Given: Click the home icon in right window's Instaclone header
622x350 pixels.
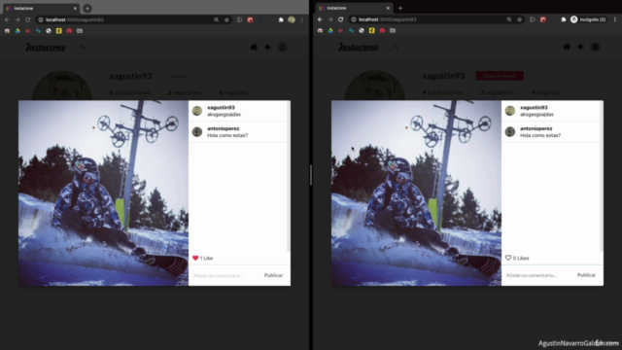Looking at the screenshot, I should (567, 47).
